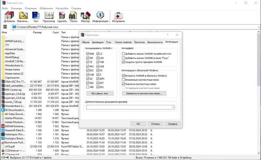Select Ashampoo Win shortcut icon
The image size is (261, 160).
tap(3, 134)
